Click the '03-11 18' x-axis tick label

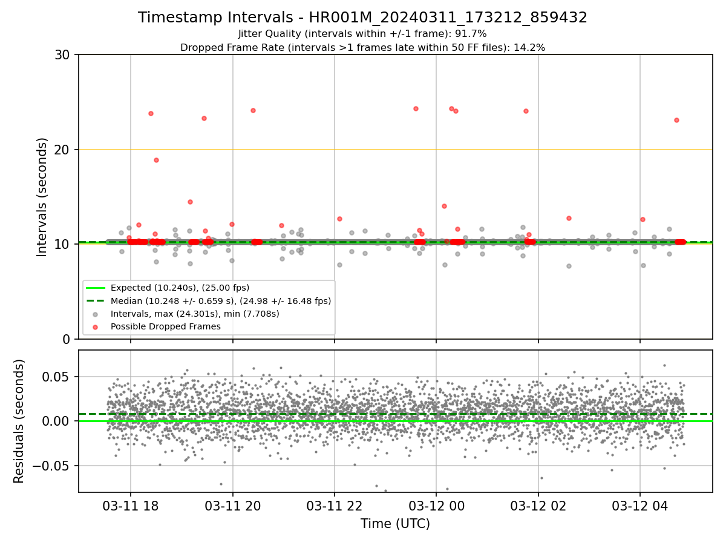click(131, 506)
